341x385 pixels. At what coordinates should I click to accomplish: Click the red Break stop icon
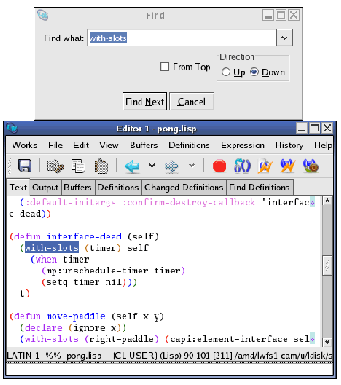pos(219,166)
